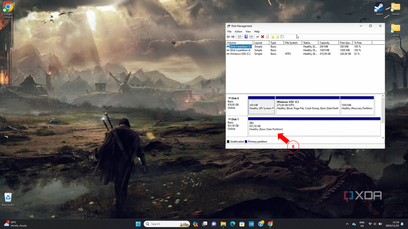408x229 pixels.
Task: Sort by the File System column header
Action: 293,42
